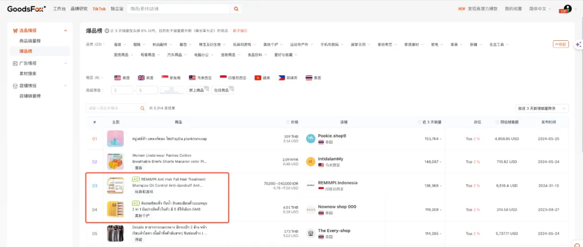The image size is (583, 247).
Task: Open the VIP user avatar menu
Action: pyautogui.click(x=565, y=9)
